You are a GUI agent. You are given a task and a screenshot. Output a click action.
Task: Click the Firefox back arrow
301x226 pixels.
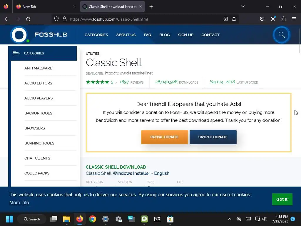[7, 19]
